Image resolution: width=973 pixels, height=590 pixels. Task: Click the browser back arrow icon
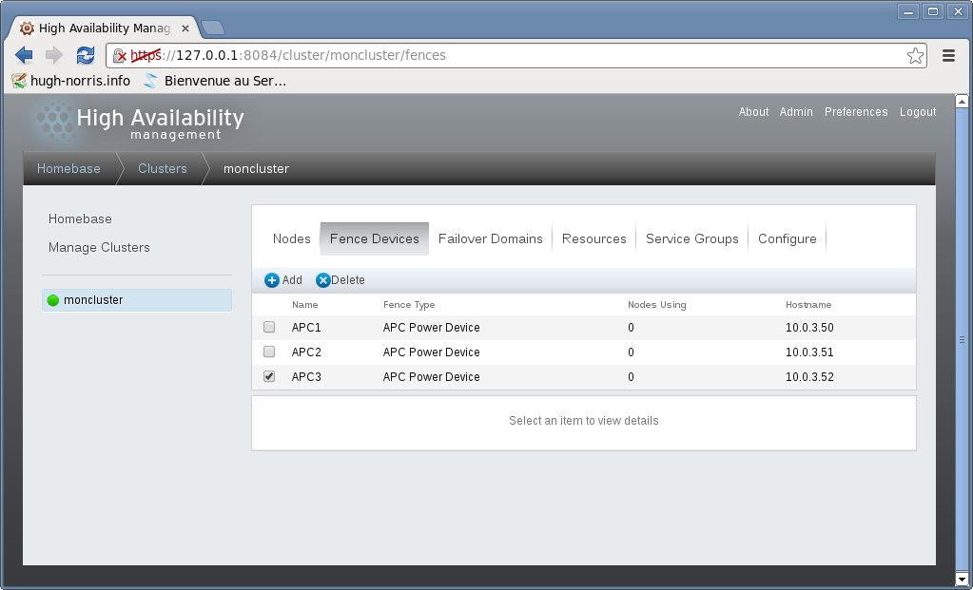(24, 55)
